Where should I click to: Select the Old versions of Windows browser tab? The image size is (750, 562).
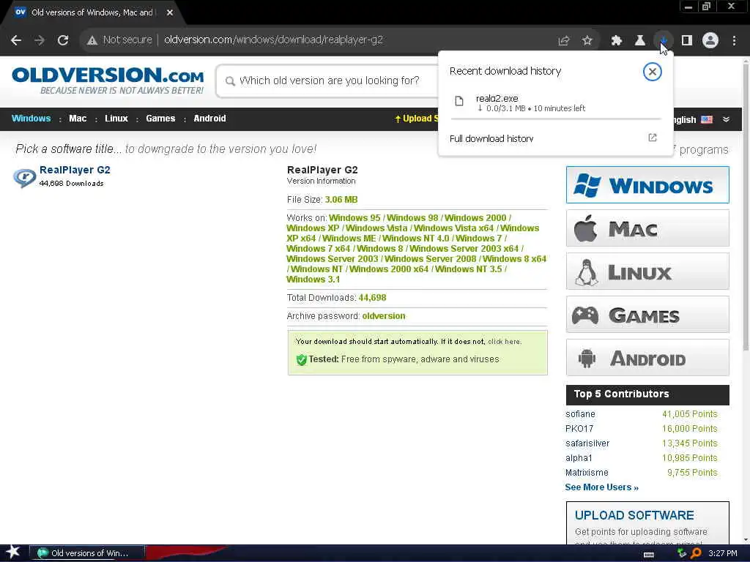92,12
